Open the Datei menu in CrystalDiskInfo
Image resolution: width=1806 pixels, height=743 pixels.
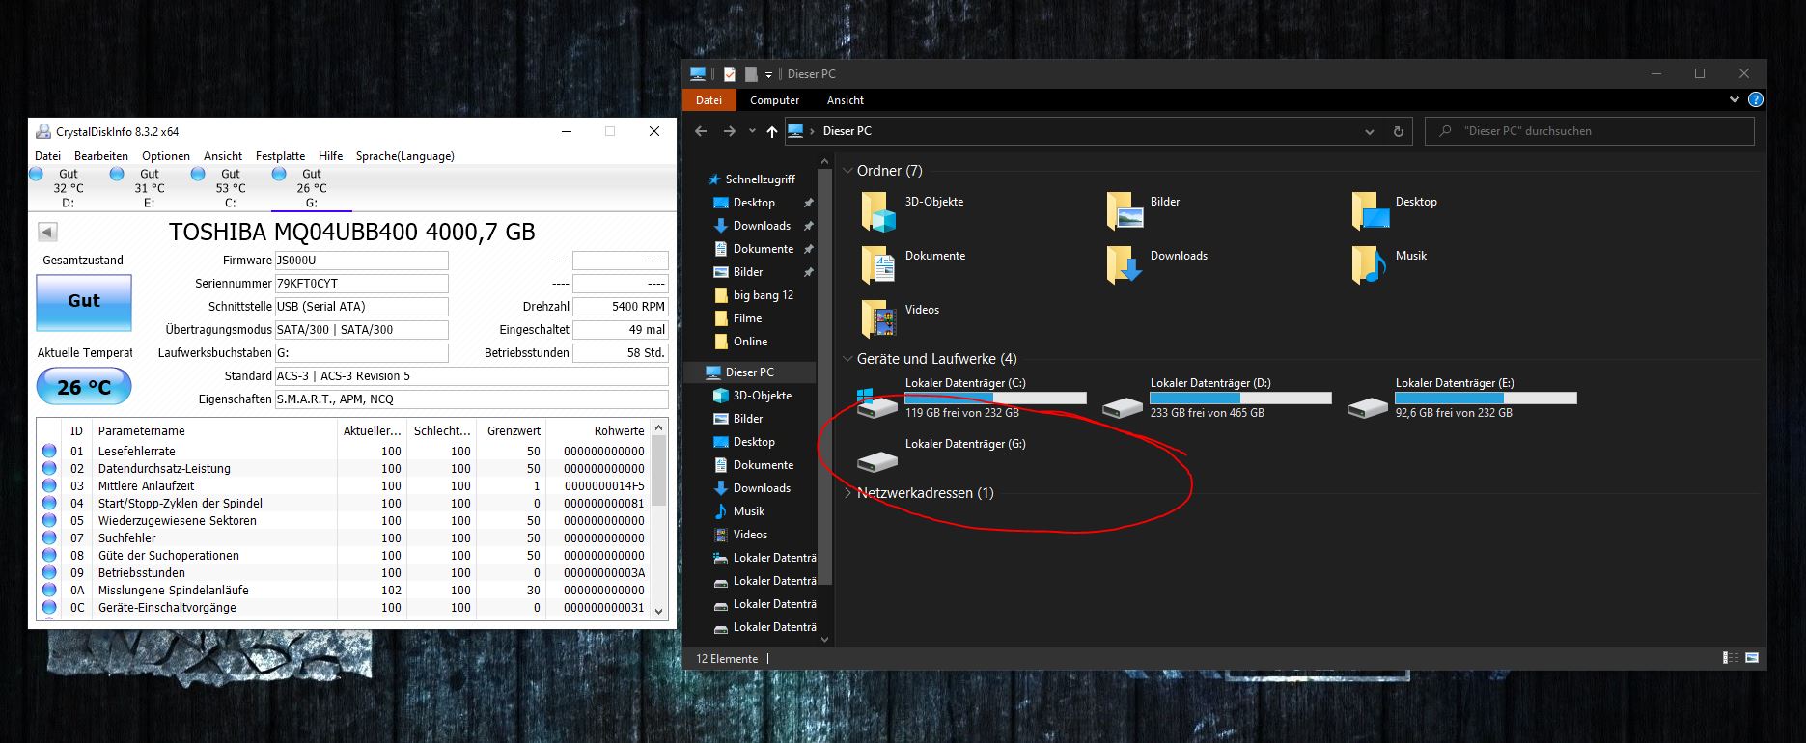pyautogui.click(x=47, y=156)
